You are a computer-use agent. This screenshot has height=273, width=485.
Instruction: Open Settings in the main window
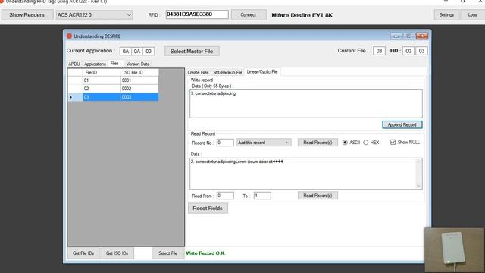click(x=446, y=14)
